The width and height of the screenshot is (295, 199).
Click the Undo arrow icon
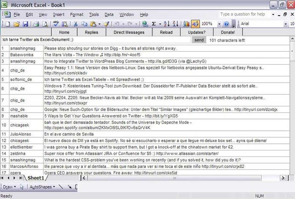click(x=117, y=24)
